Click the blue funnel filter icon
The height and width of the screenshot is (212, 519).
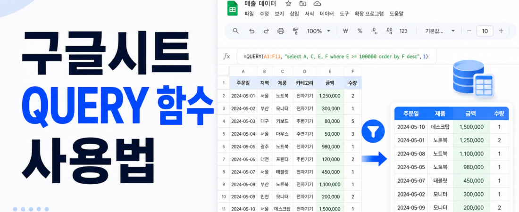click(373, 131)
